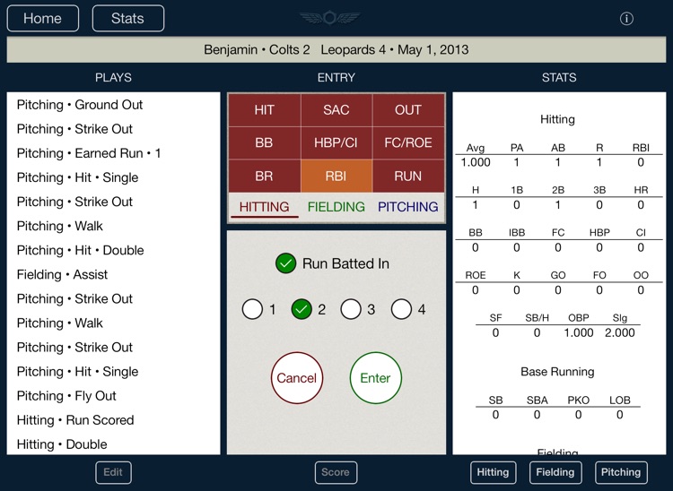Viewport: 673px width, 491px height.
Task: Select play 'Pitching • Hit • Double'
Action: point(113,250)
